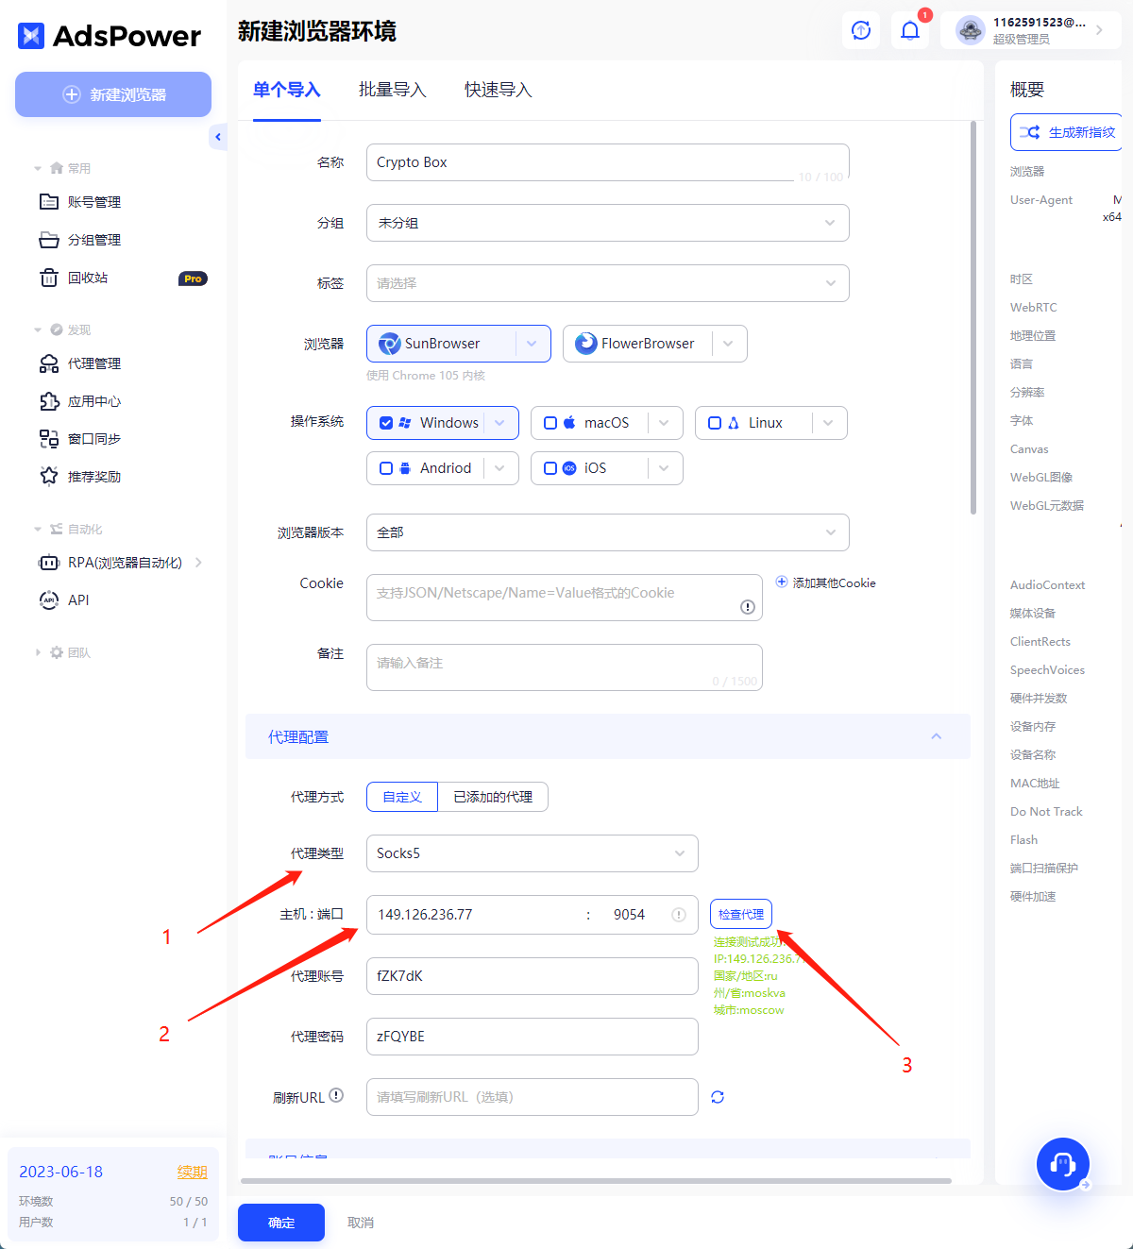Select 自定义 proxy mode
The height and width of the screenshot is (1249, 1133).
coord(402,797)
